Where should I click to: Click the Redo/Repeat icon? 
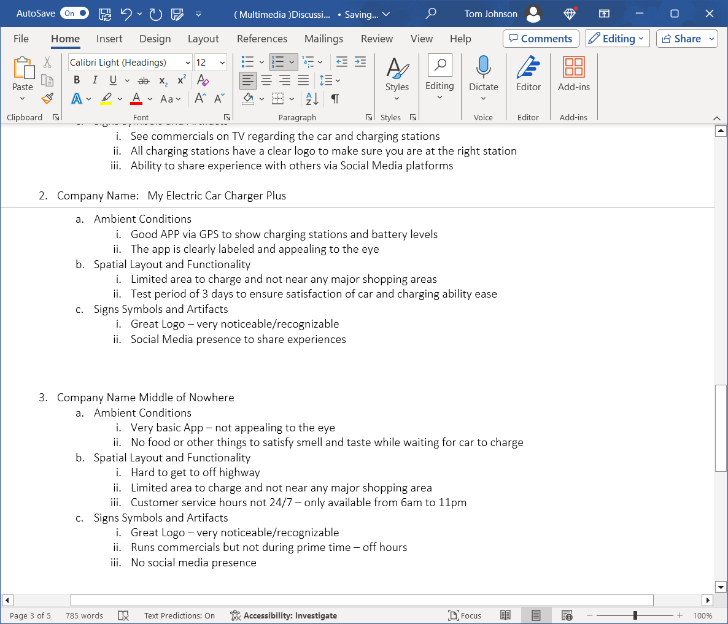pyautogui.click(x=155, y=14)
